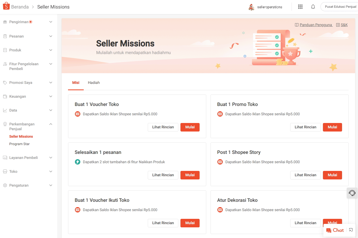This screenshot has width=358, height=238.
Task: View details for Post 1 Shopee Story
Action: (x=305, y=175)
